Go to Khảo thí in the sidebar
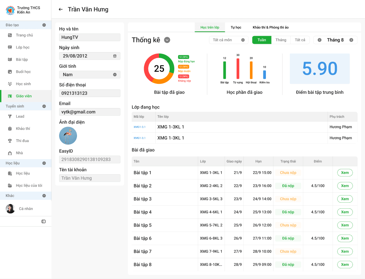The image size is (365, 279). tap(26, 128)
